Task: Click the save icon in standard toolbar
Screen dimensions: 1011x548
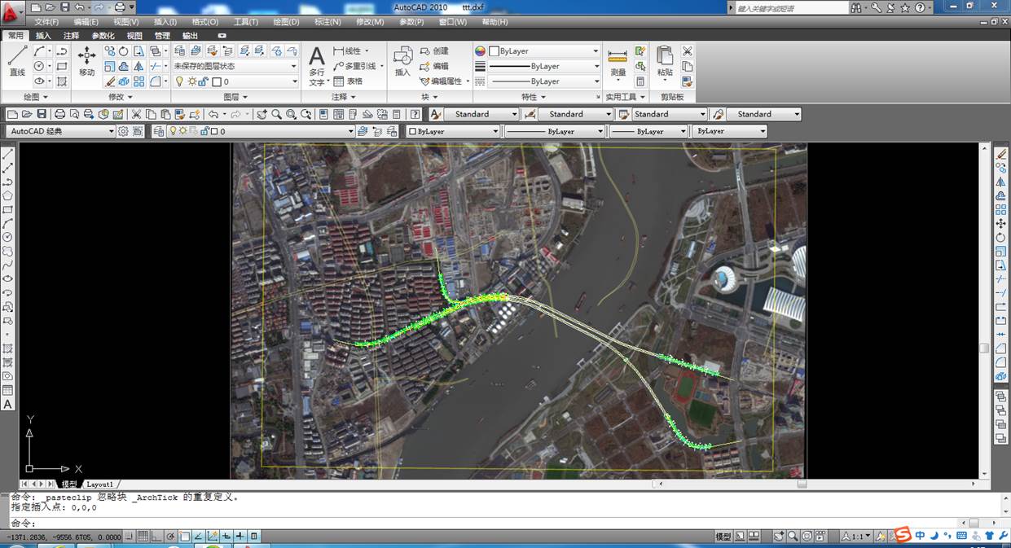Action: pos(42,114)
